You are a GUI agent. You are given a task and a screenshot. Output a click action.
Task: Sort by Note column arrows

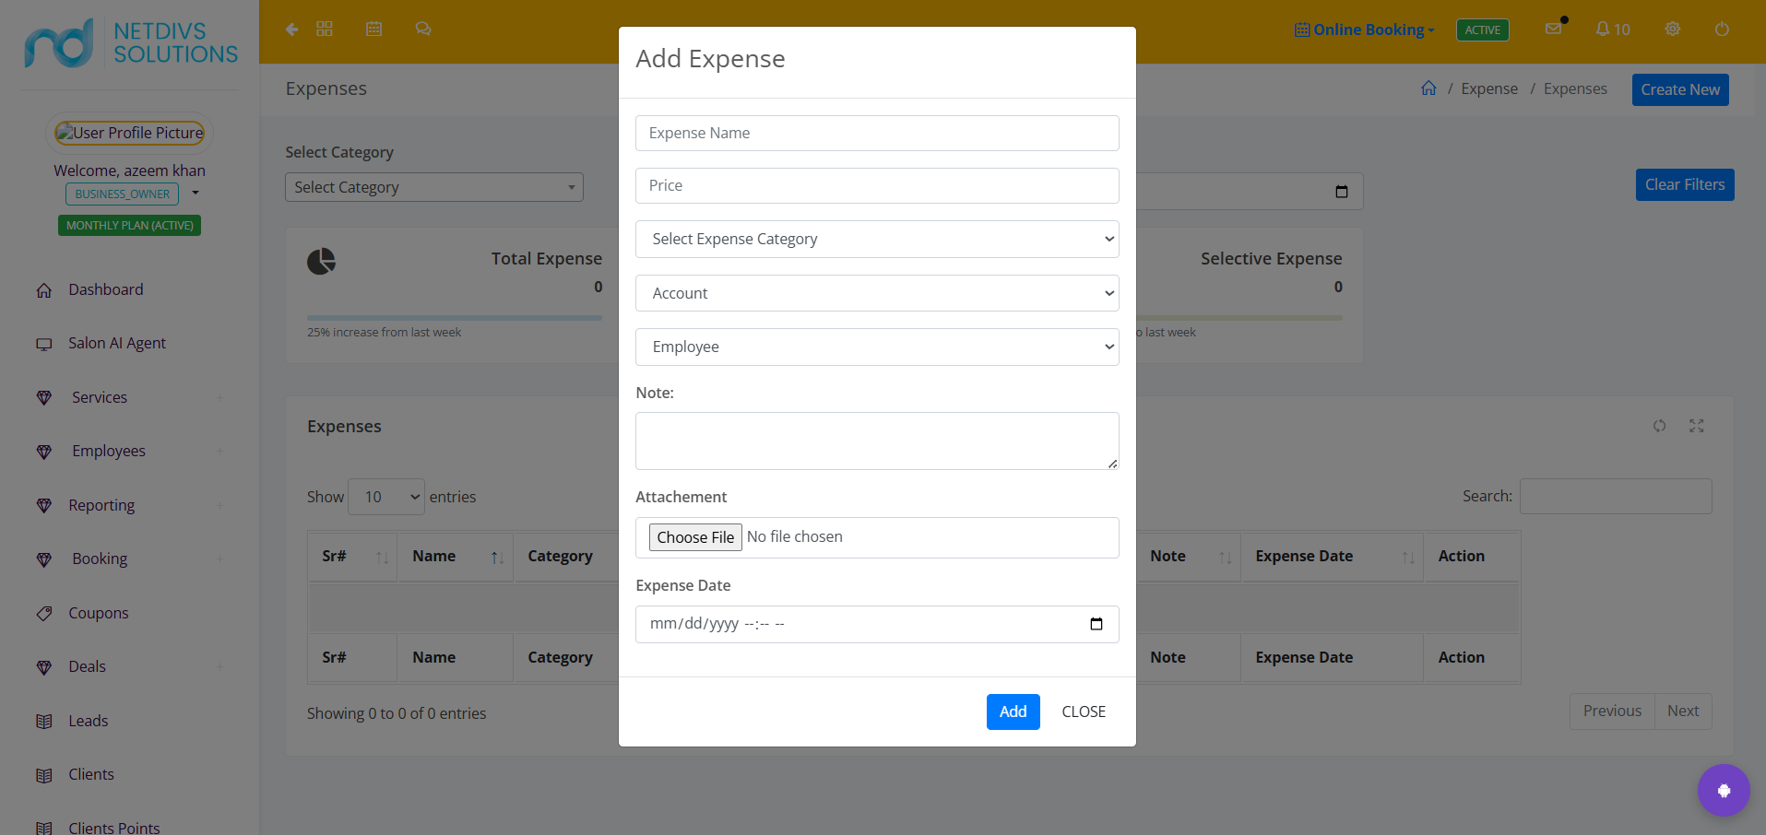point(1225,557)
